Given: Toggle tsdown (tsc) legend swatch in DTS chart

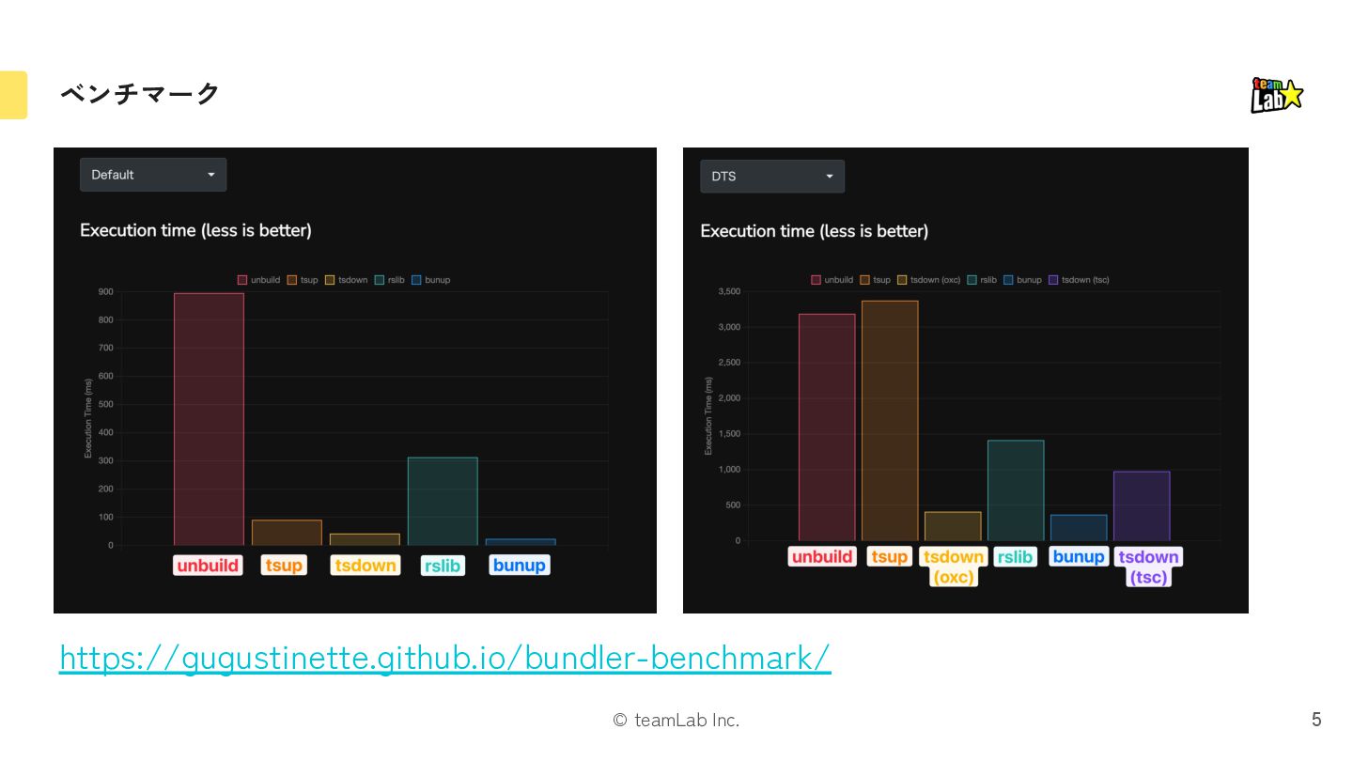Looking at the screenshot, I should click(x=1053, y=280).
